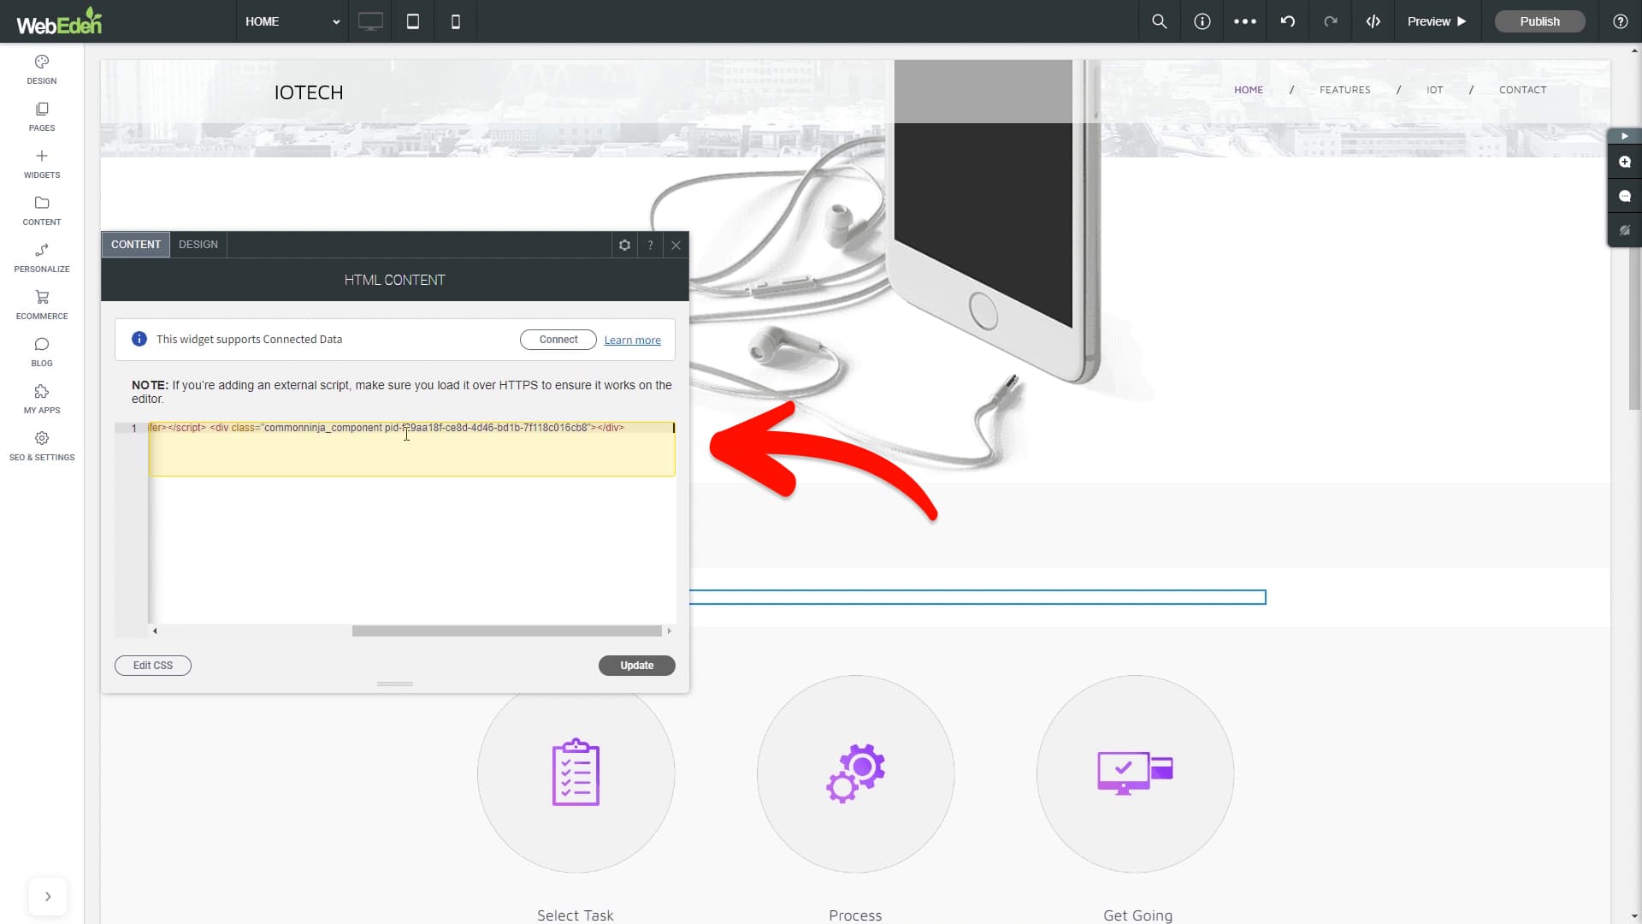Open the Ecommerce section
Screen dimensions: 1642x924
(41, 305)
